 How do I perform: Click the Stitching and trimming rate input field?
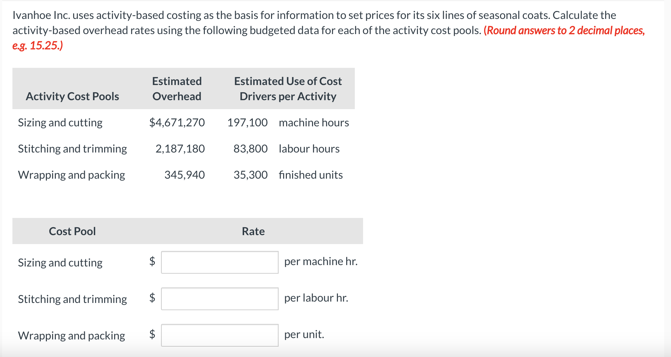coord(219,299)
